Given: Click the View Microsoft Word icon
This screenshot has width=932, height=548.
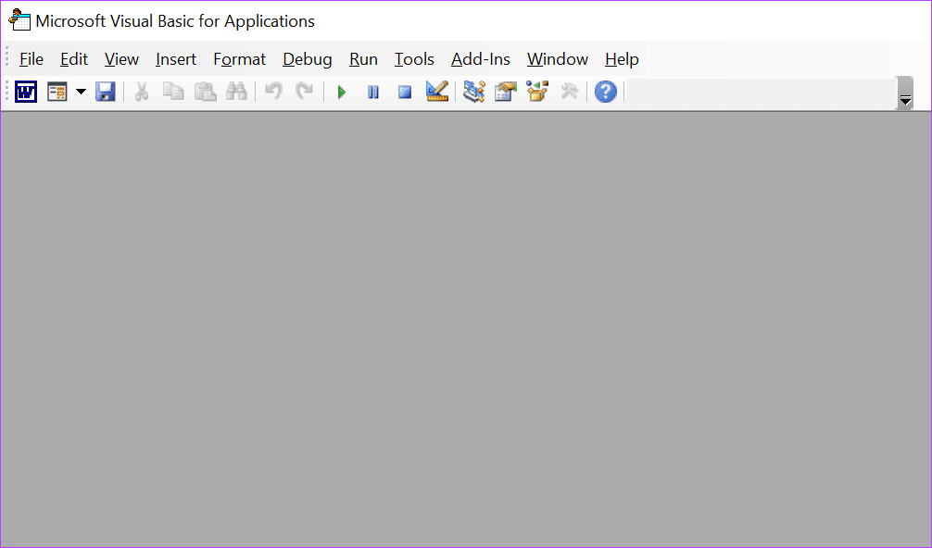Looking at the screenshot, I should pos(26,92).
